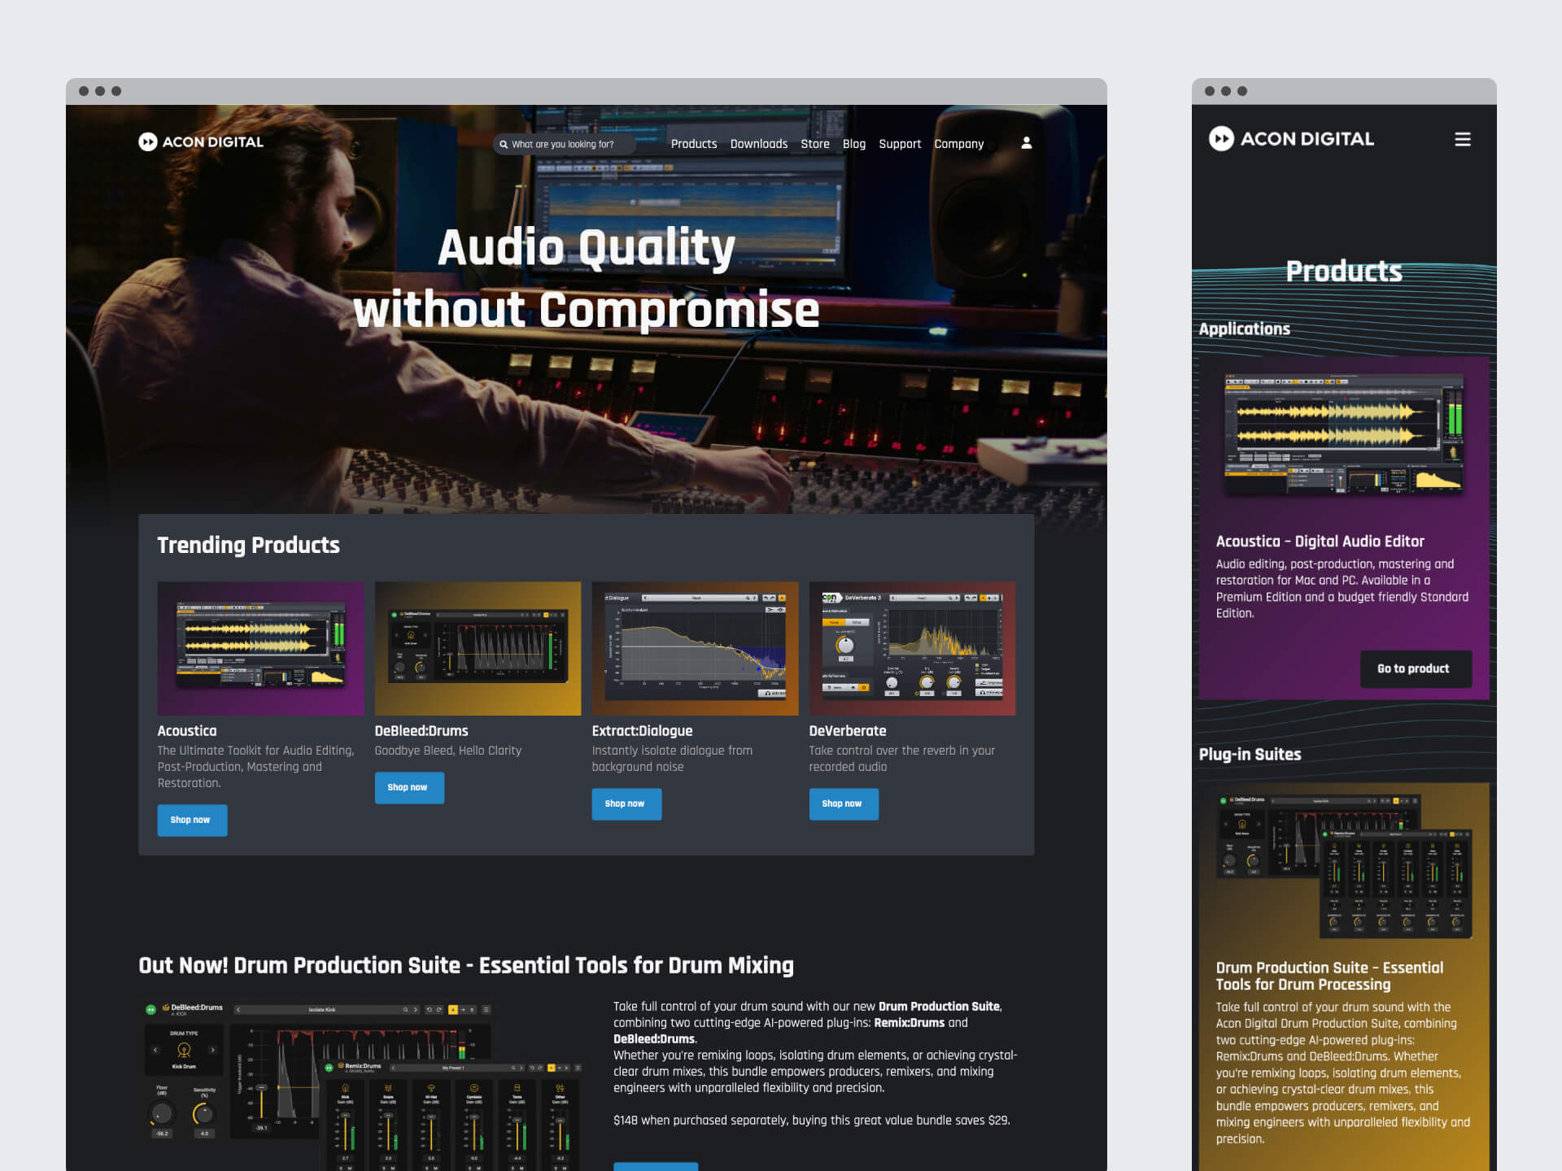Click 'Take control over the reverb' description

(x=901, y=759)
